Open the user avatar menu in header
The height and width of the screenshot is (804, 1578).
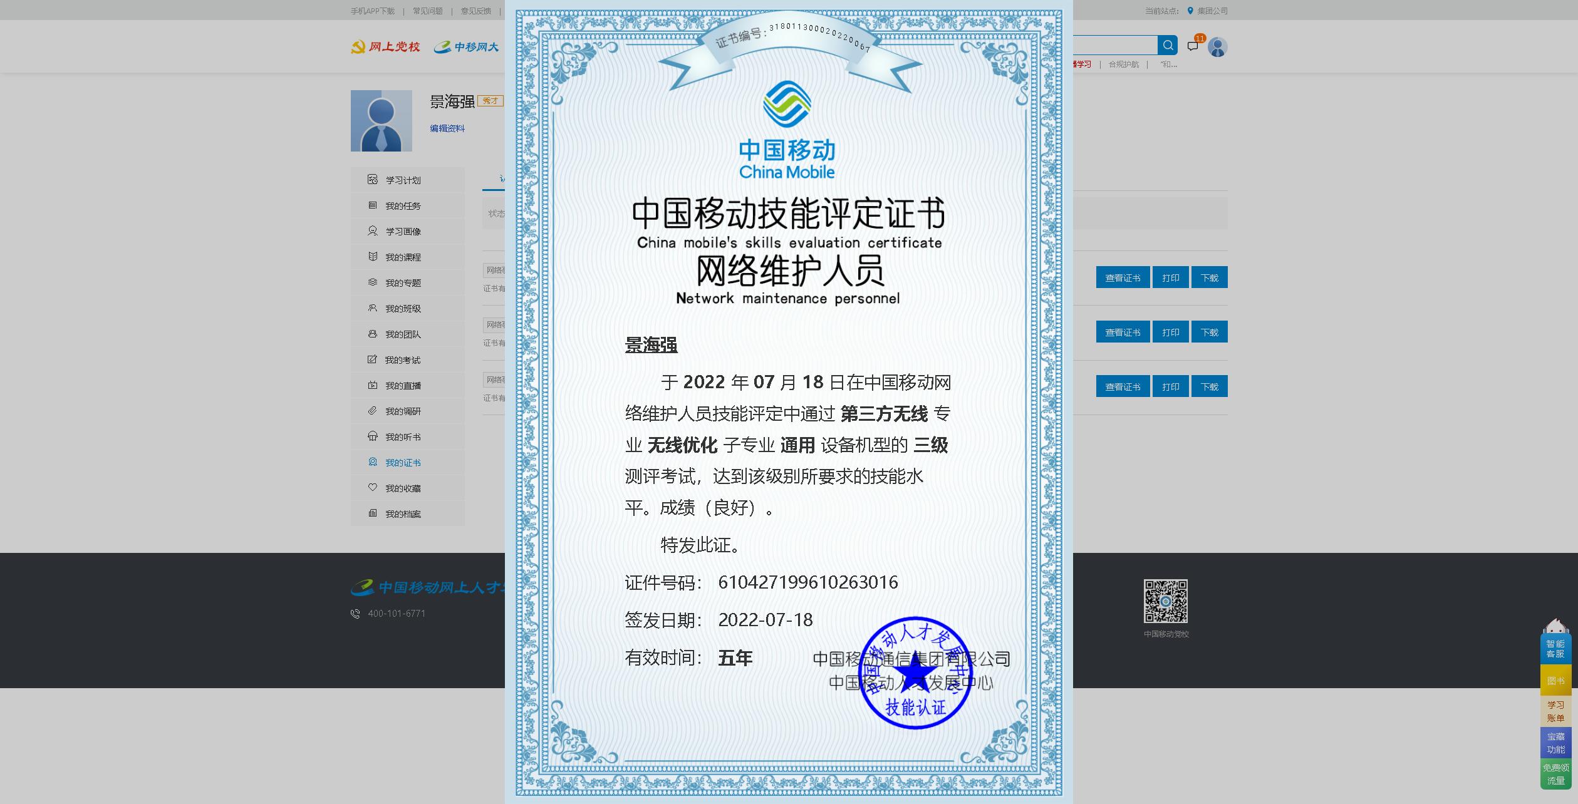tap(1217, 47)
